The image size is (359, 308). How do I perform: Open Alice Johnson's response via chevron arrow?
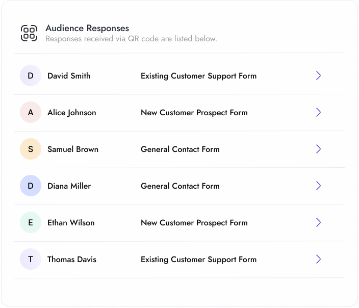click(318, 113)
